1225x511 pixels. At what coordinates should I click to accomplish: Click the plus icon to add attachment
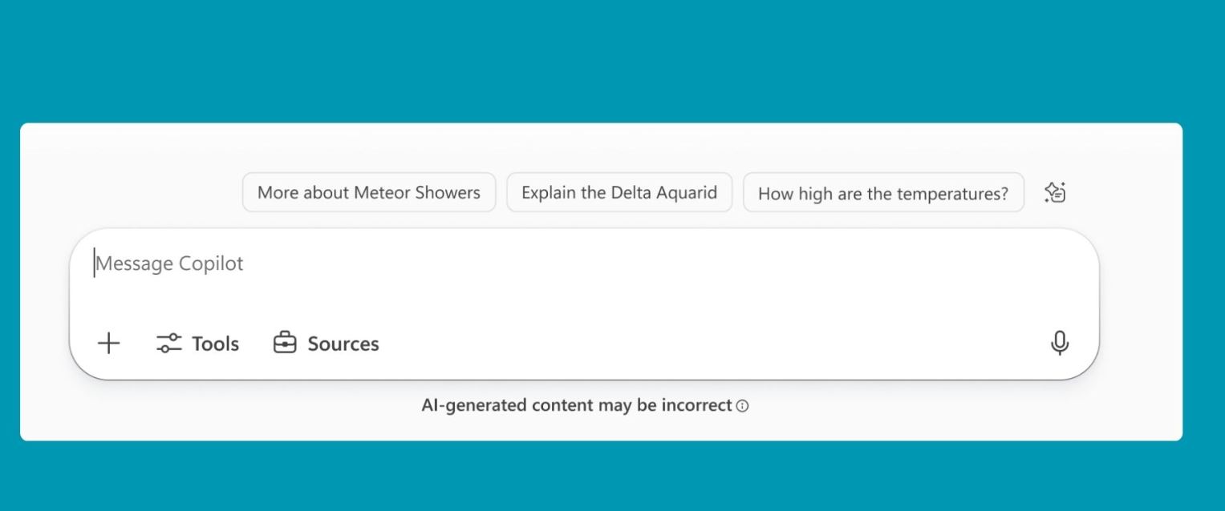(x=108, y=344)
